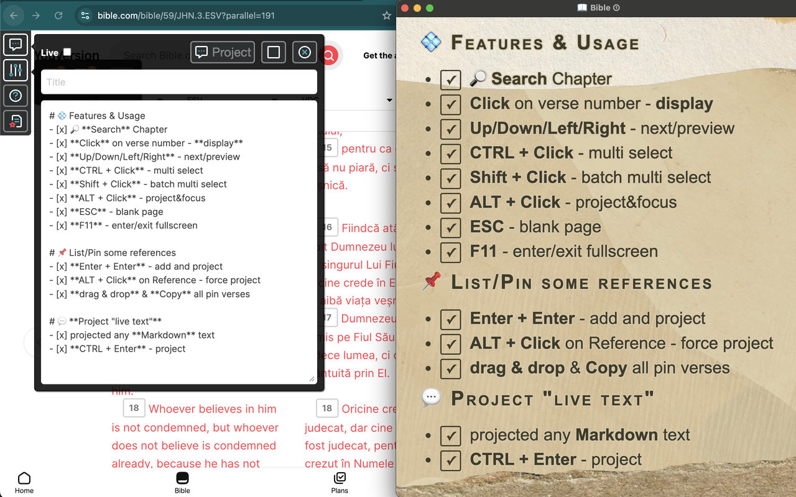The image size is (796, 497).
Task: Reload the browser page
Action: point(58,16)
